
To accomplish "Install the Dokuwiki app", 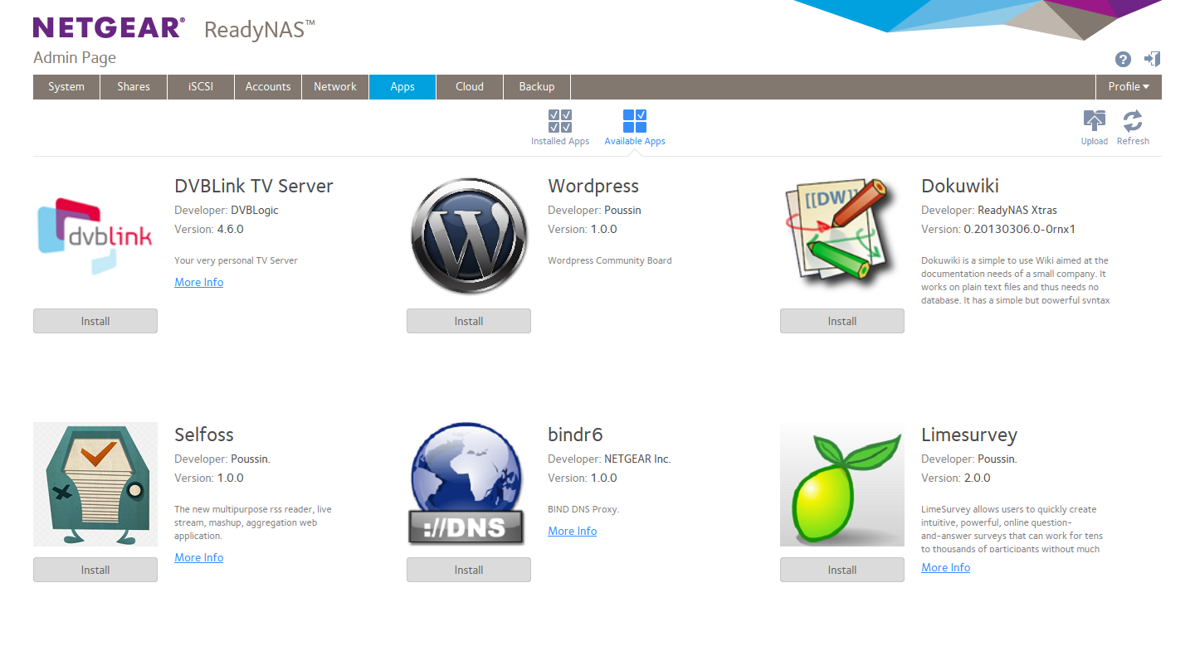I will tap(842, 321).
